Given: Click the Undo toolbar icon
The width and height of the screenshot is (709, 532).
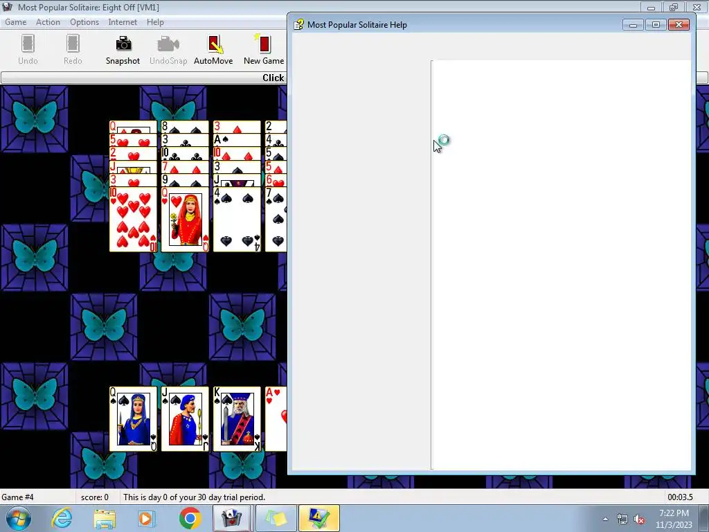Looking at the screenshot, I should pyautogui.click(x=28, y=50).
